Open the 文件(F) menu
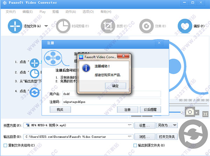The width and height of the screenshot is (210, 156). point(10,12)
